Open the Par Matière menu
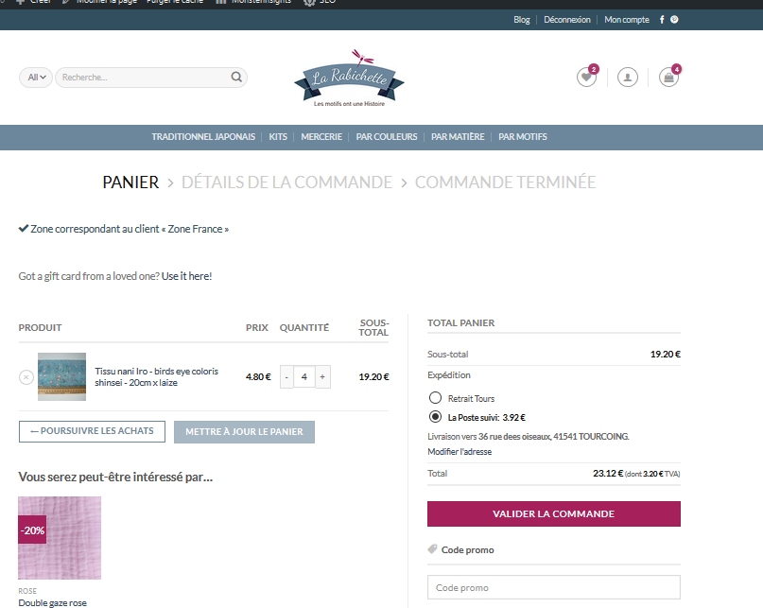Screen dimensions: 763x608 (x=458, y=137)
